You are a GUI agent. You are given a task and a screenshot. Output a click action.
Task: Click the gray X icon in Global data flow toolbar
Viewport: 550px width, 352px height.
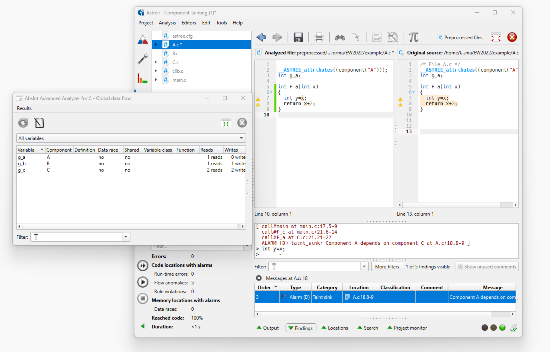[x=242, y=123]
